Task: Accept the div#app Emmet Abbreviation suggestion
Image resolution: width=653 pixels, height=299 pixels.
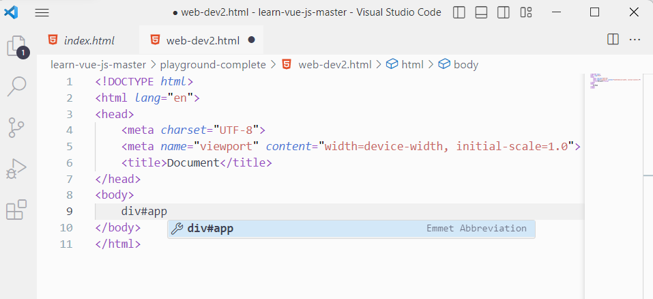Action: pos(351,229)
